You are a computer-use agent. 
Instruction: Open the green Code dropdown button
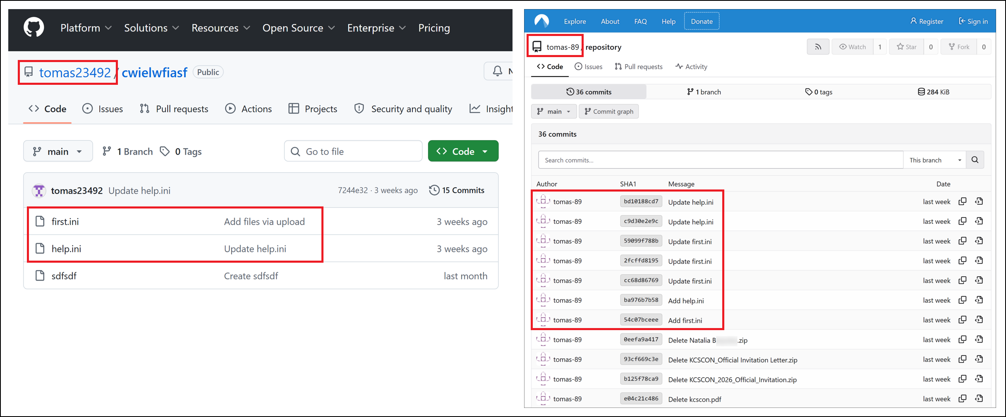[463, 151]
